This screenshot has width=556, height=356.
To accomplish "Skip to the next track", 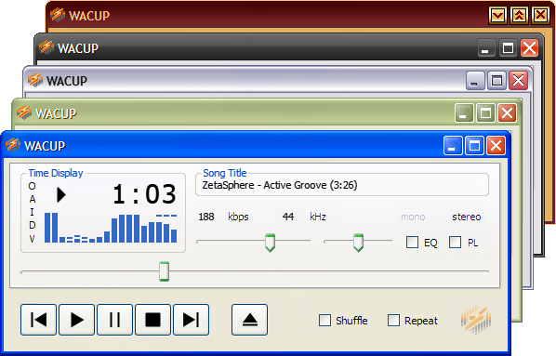I will tap(191, 320).
